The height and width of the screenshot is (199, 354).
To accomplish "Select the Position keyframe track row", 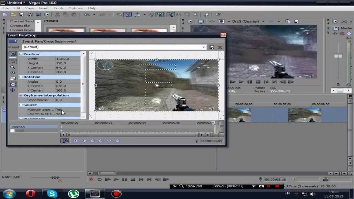I will (x=34, y=127).
